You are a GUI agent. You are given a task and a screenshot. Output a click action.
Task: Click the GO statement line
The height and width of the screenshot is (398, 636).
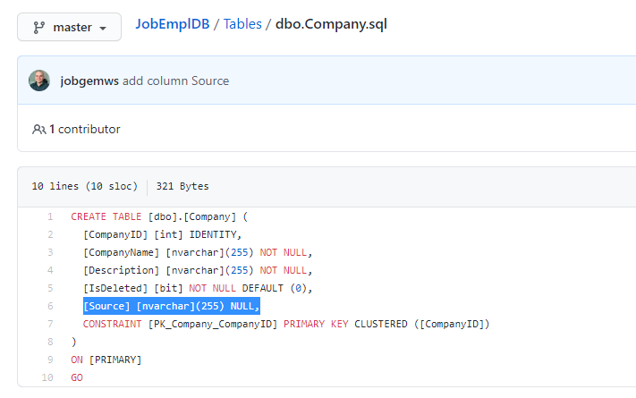[77, 377]
